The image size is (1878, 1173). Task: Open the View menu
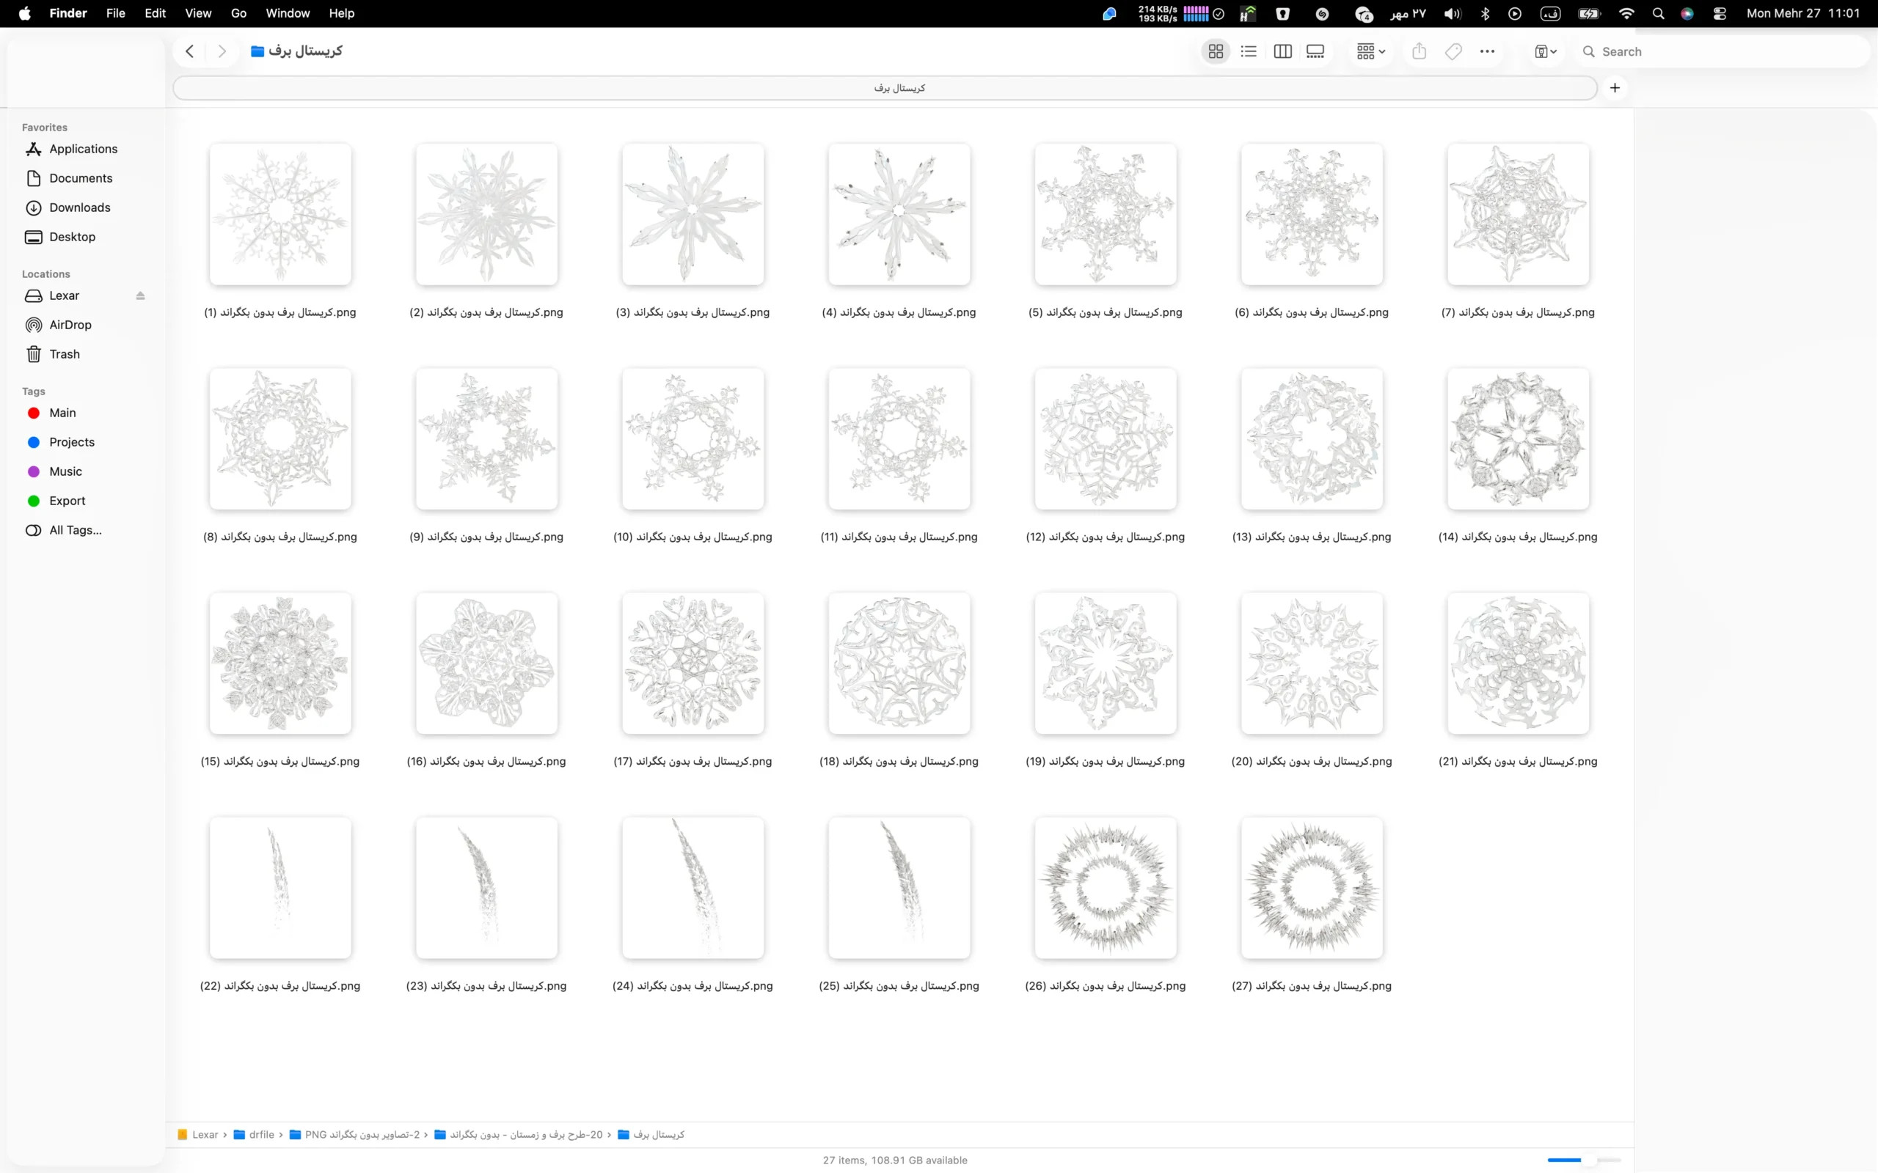coord(198,13)
